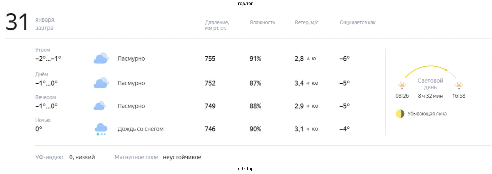Click the large date number 31
This screenshot has height=174, width=492.
point(17,22)
